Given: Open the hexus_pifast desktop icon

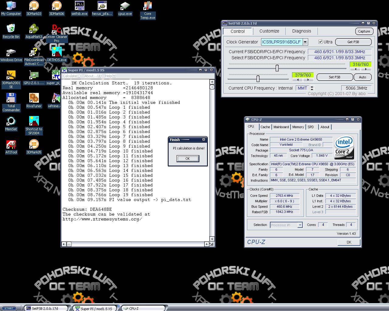Looking at the screenshot, I should point(102,9).
